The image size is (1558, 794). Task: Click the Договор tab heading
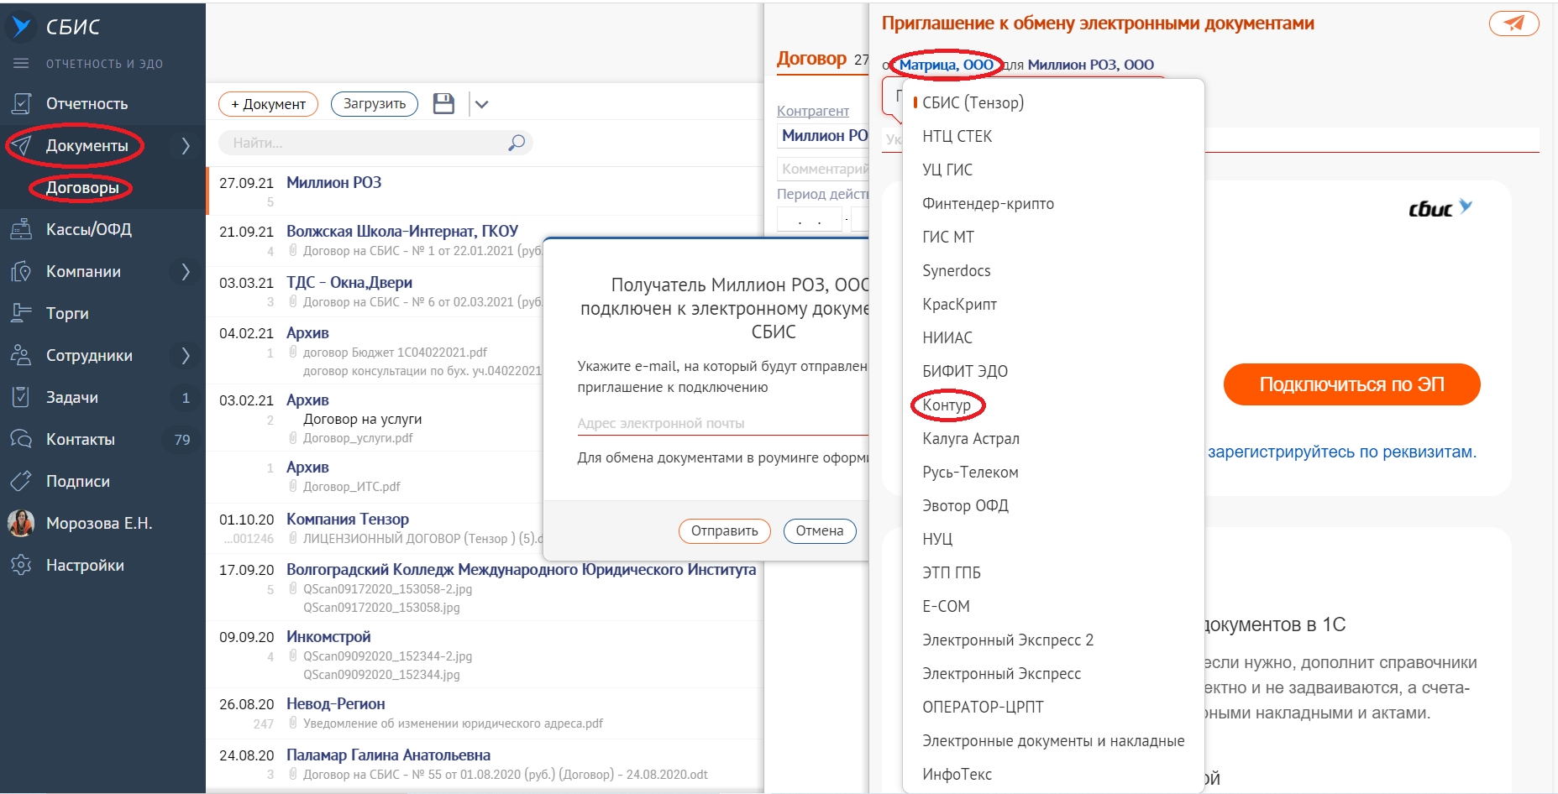(811, 59)
